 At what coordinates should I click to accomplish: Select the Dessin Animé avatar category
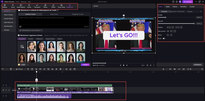click(50, 39)
